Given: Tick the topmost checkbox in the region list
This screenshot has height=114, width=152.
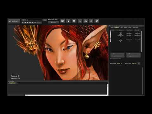Looking at the screenshot, I should 111,31.
